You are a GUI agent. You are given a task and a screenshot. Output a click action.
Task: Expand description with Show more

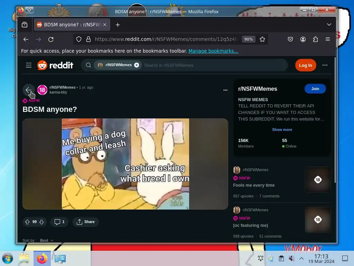point(282,130)
